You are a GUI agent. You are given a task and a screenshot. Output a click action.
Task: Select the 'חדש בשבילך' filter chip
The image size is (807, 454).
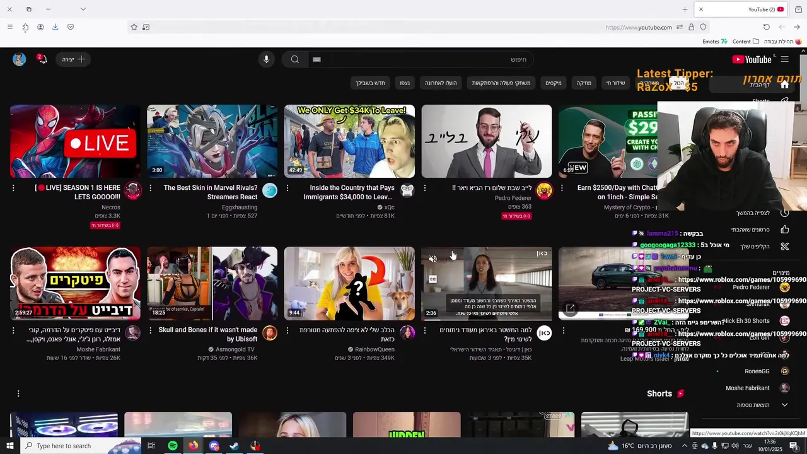(x=370, y=83)
